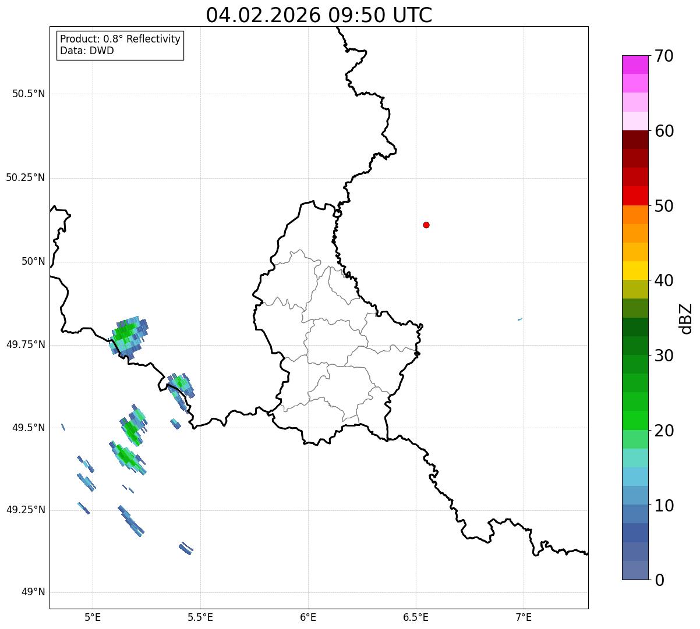Viewport: 700px width, 629px height.
Task: Click the colorbar tick label 60
Action: (x=664, y=131)
